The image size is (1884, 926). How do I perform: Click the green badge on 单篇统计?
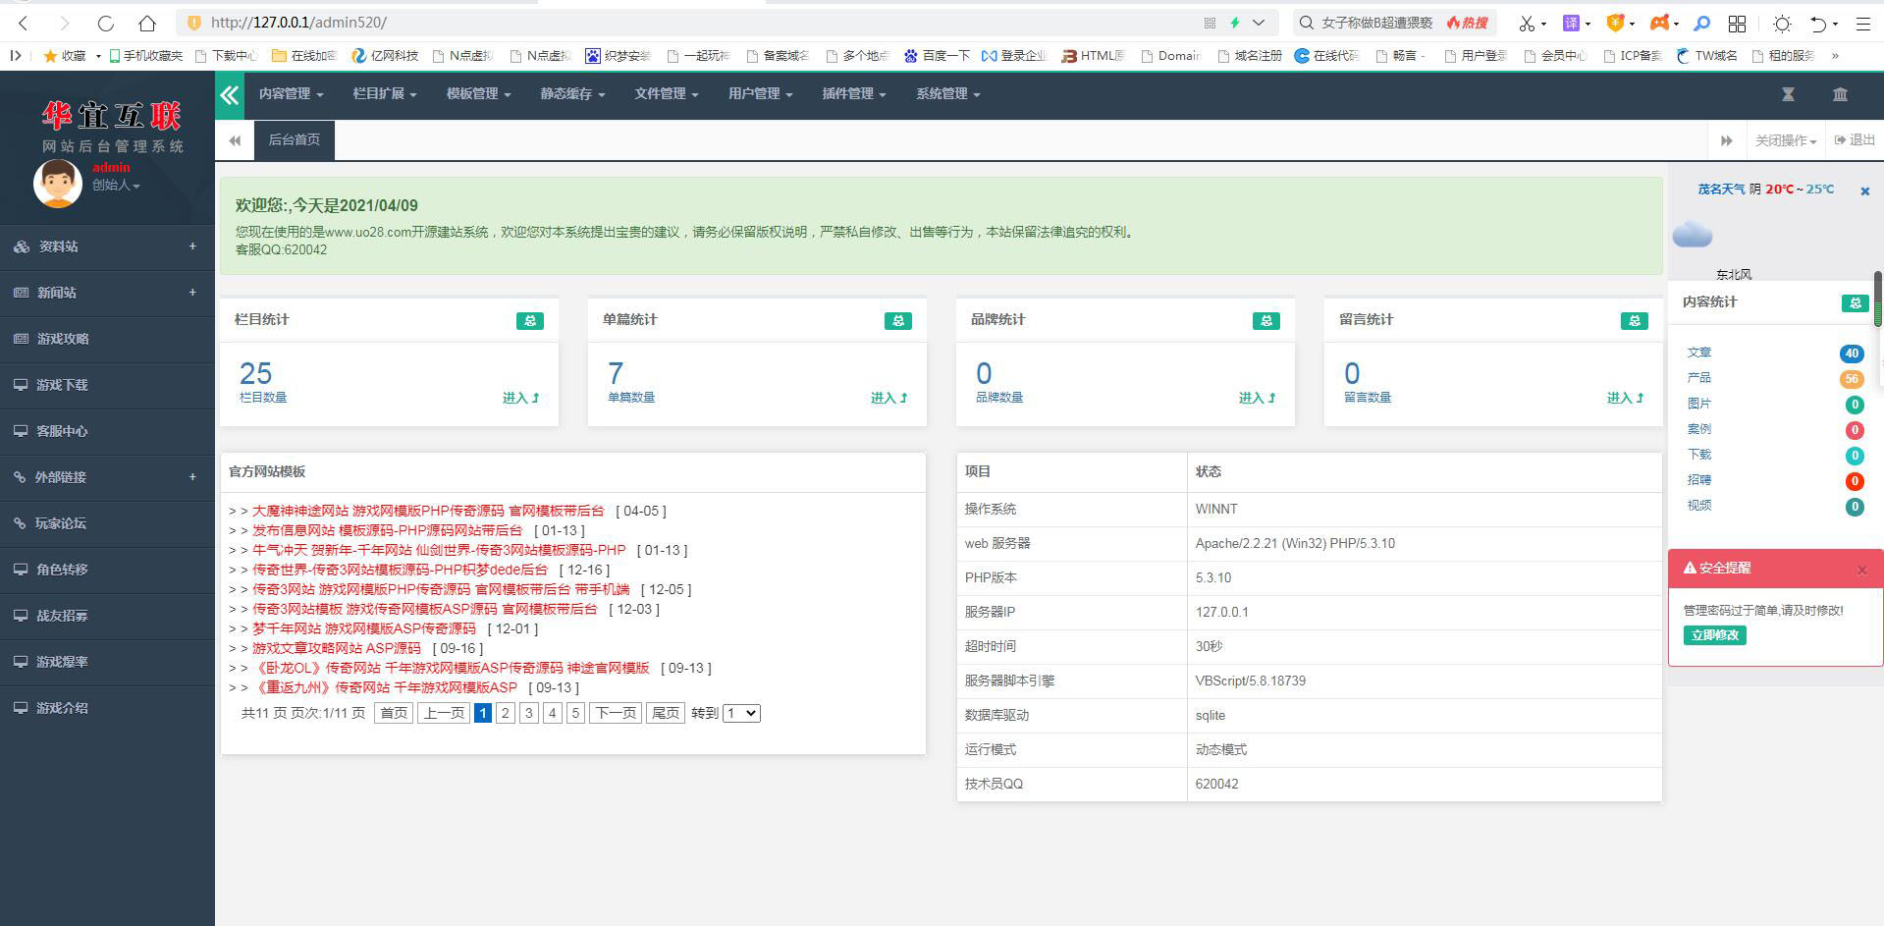[x=897, y=321]
